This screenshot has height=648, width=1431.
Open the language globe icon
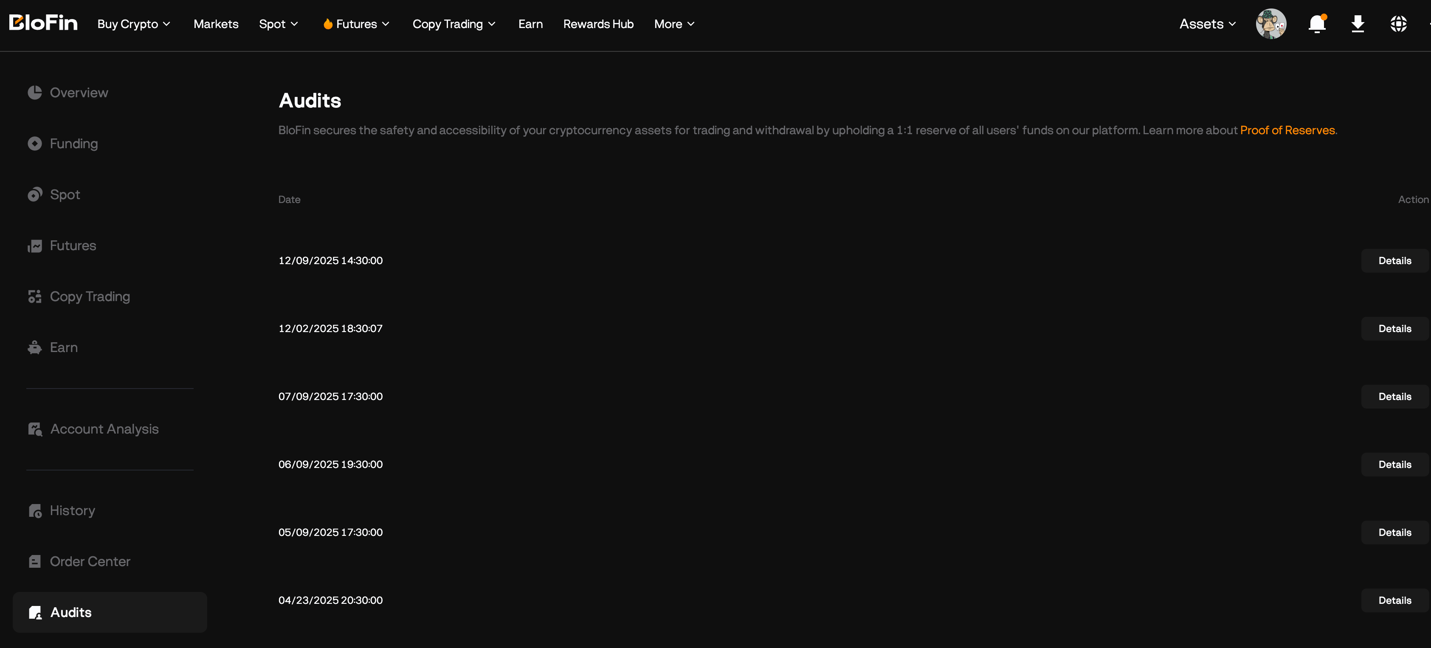1398,24
